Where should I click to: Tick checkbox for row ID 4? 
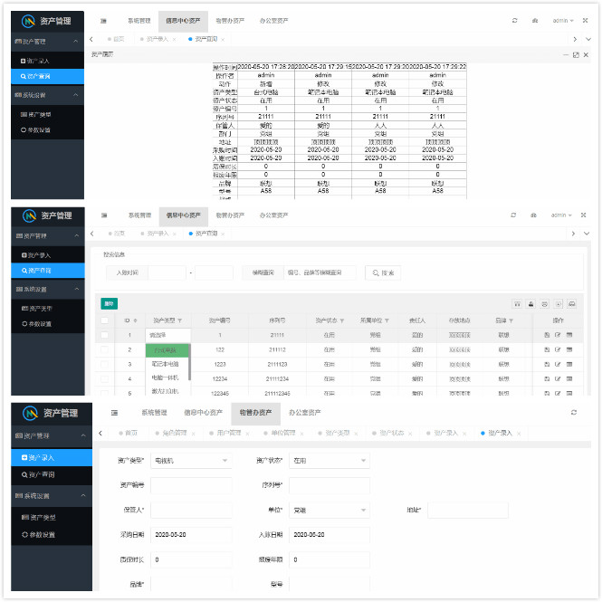tap(104, 378)
